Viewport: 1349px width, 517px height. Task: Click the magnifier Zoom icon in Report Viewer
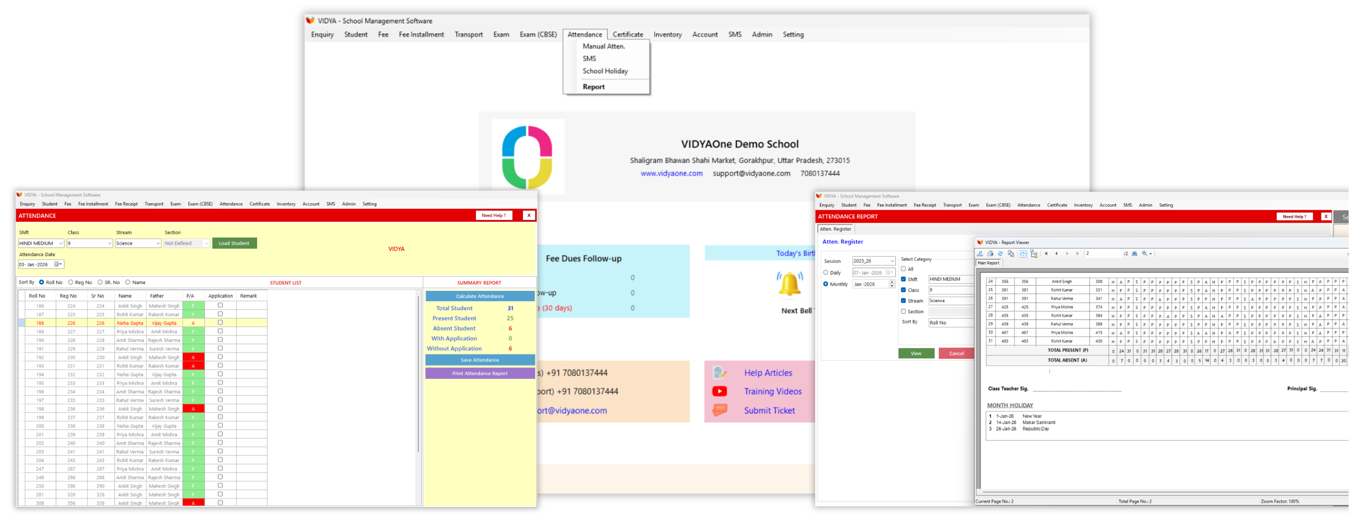(1144, 254)
